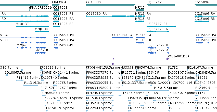The image size is (217, 112).
Task: Click the EP08629.3prime EST label
Action: click(x=53, y=68)
